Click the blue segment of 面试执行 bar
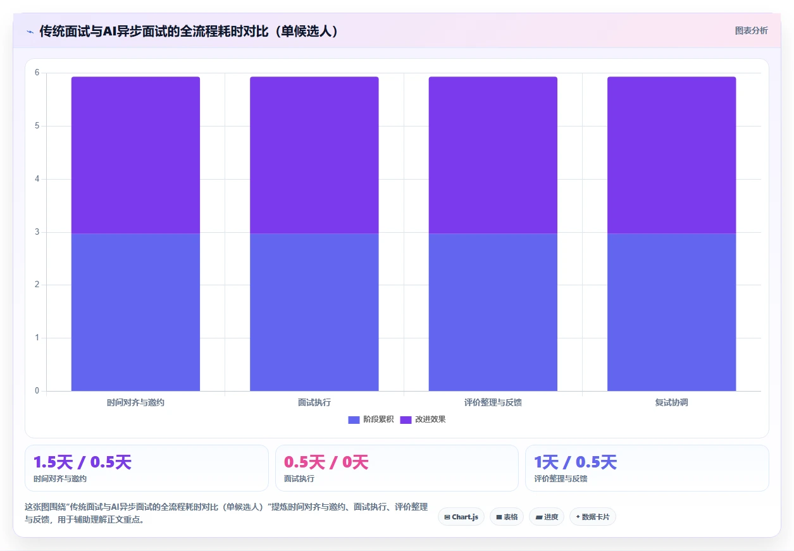The image size is (794, 551). coord(314,312)
